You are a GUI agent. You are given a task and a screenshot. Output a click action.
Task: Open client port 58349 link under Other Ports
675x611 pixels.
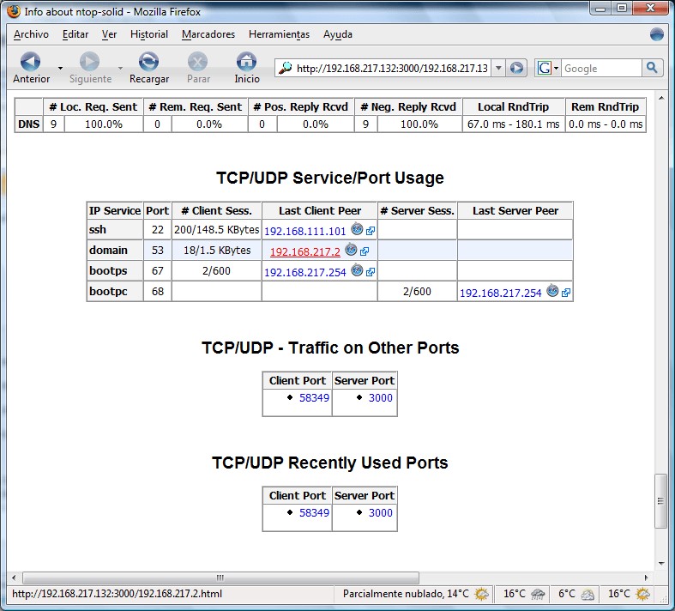tap(314, 398)
